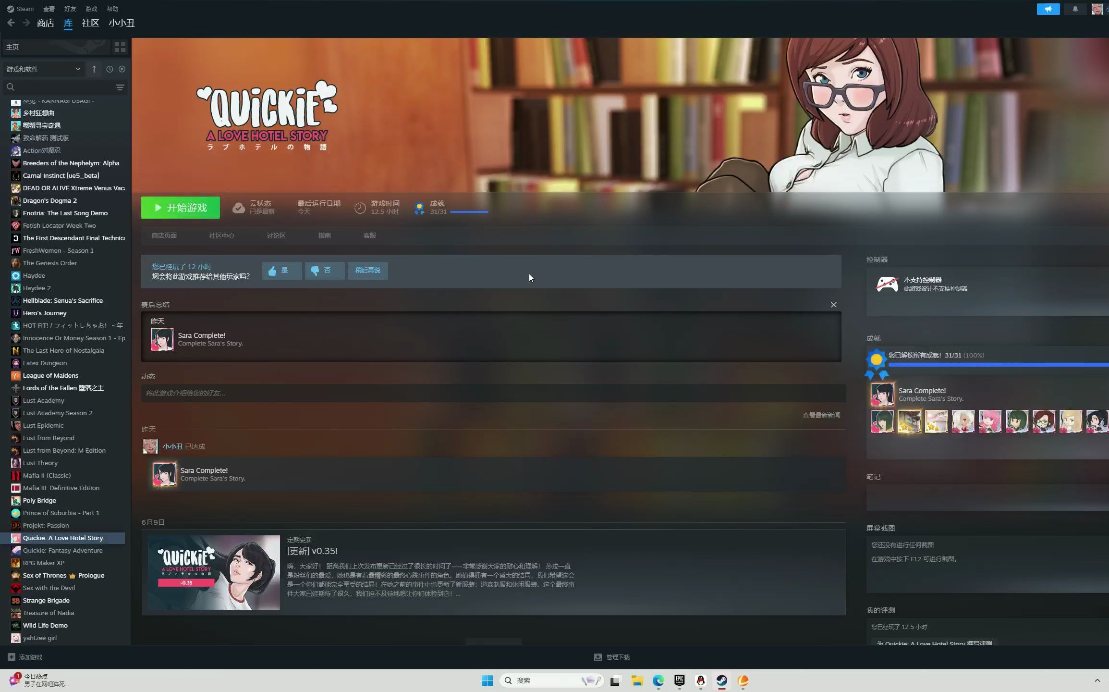Click the cloud status icon
Viewport: 1109px width, 692px height.
(239, 208)
